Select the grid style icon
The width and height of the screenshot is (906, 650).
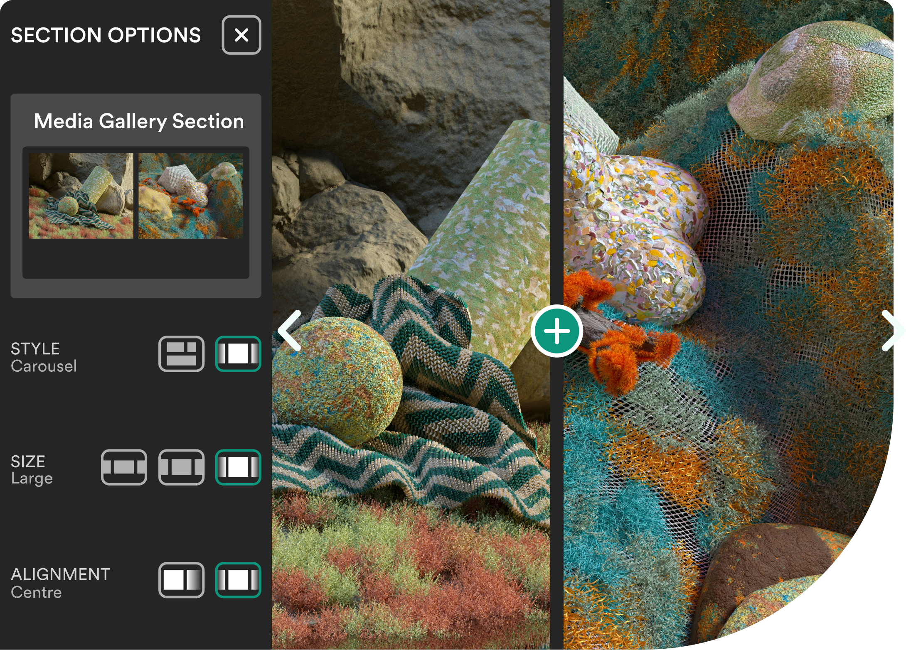point(181,354)
